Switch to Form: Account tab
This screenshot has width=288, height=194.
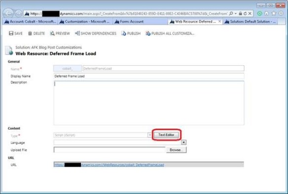pyautogui.click(x=140, y=22)
